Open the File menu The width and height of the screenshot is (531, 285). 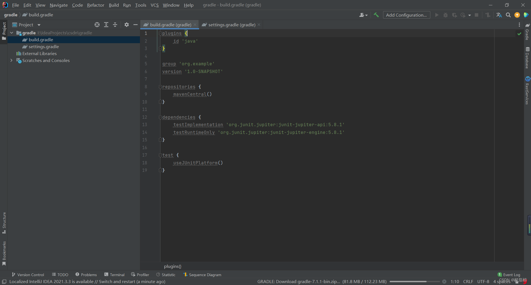pyautogui.click(x=15, y=5)
